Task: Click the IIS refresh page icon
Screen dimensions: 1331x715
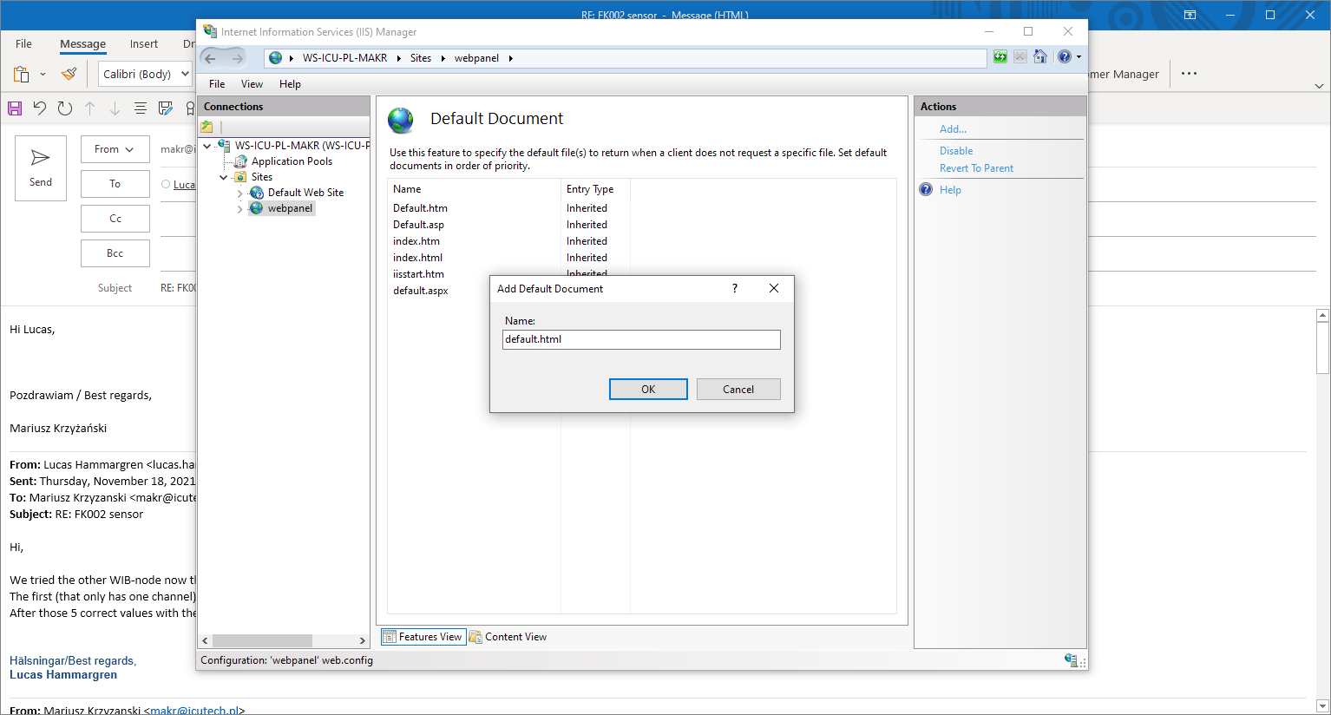Action: click(1000, 57)
